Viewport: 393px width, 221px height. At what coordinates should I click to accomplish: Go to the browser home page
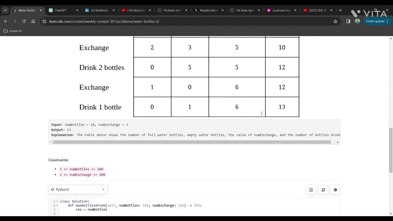[33, 21]
